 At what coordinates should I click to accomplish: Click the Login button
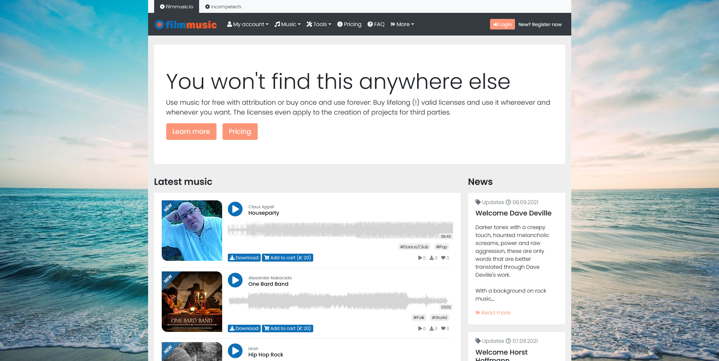point(502,24)
